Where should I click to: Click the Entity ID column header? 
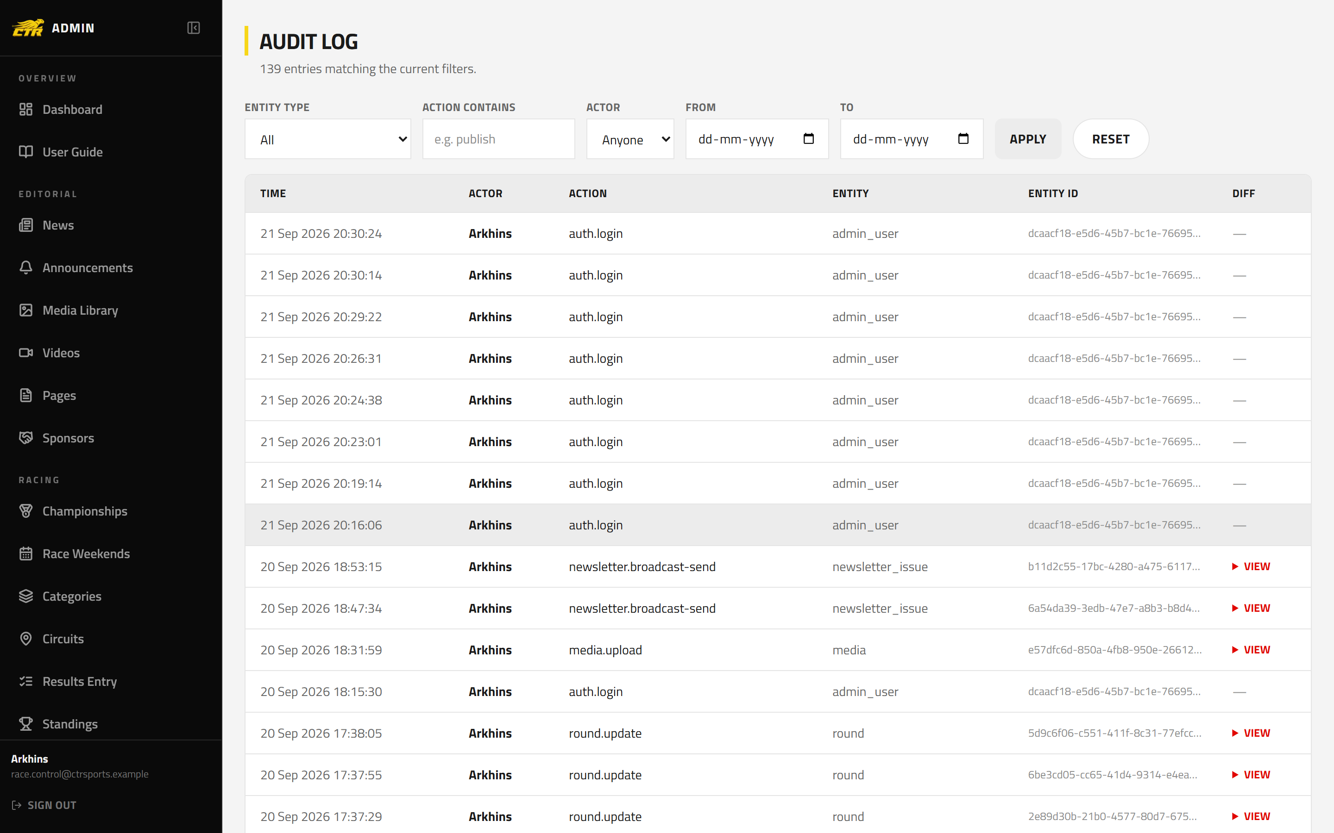click(1053, 193)
